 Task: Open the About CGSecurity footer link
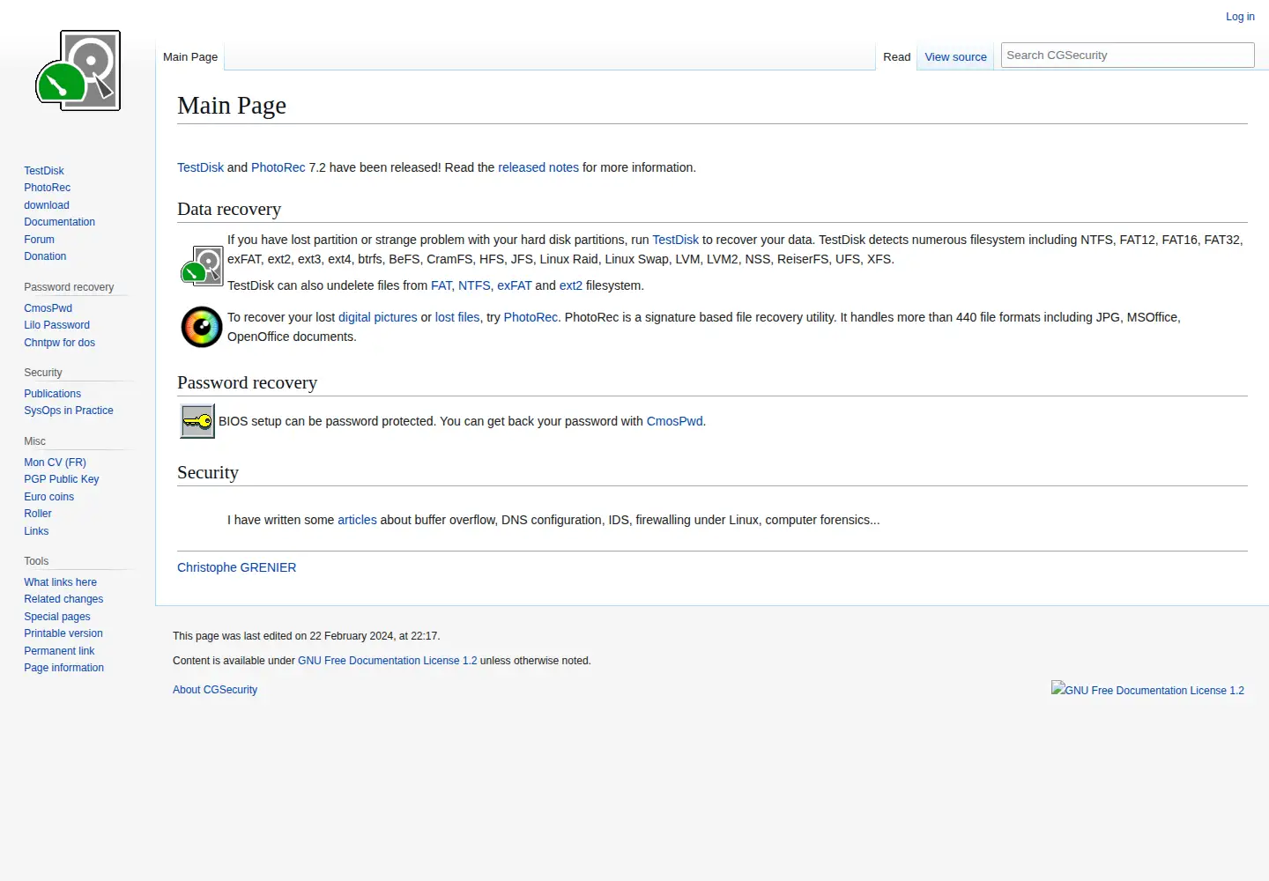tap(215, 690)
